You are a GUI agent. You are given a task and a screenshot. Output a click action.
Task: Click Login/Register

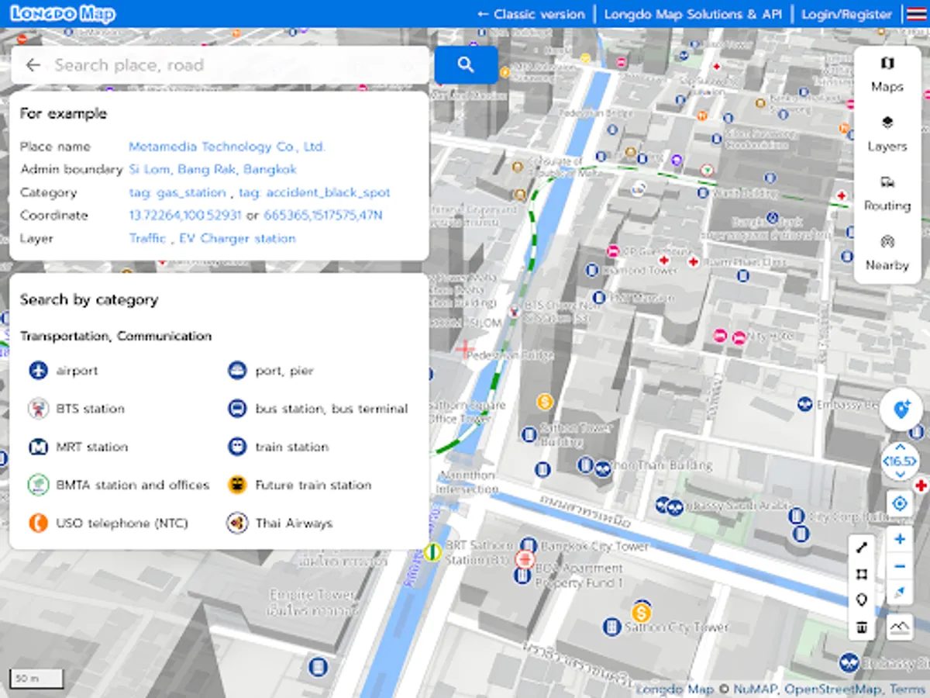pos(846,14)
